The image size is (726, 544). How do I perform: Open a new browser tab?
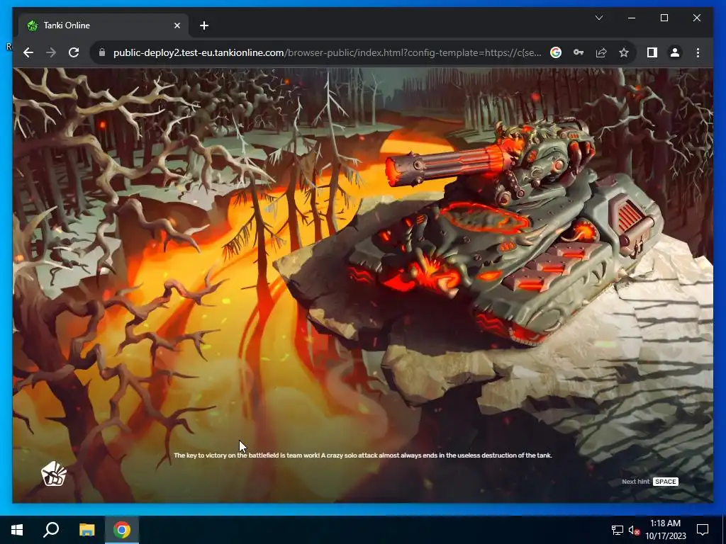click(x=203, y=25)
